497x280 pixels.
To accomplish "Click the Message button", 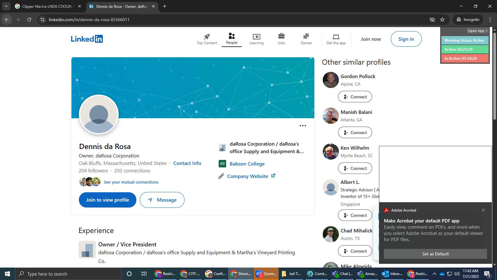I will point(162,200).
